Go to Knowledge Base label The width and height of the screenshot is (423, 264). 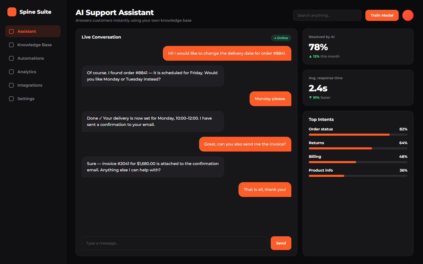(x=35, y=45)
